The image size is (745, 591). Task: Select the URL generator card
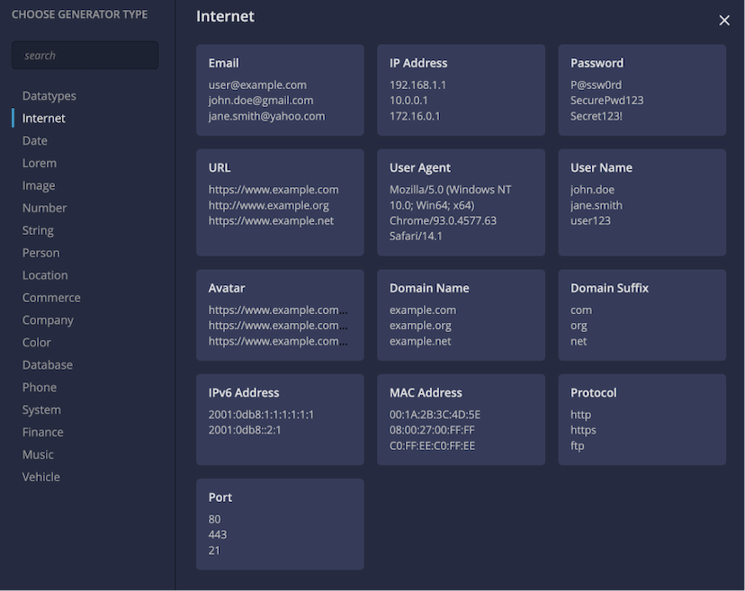click(280, 203)
